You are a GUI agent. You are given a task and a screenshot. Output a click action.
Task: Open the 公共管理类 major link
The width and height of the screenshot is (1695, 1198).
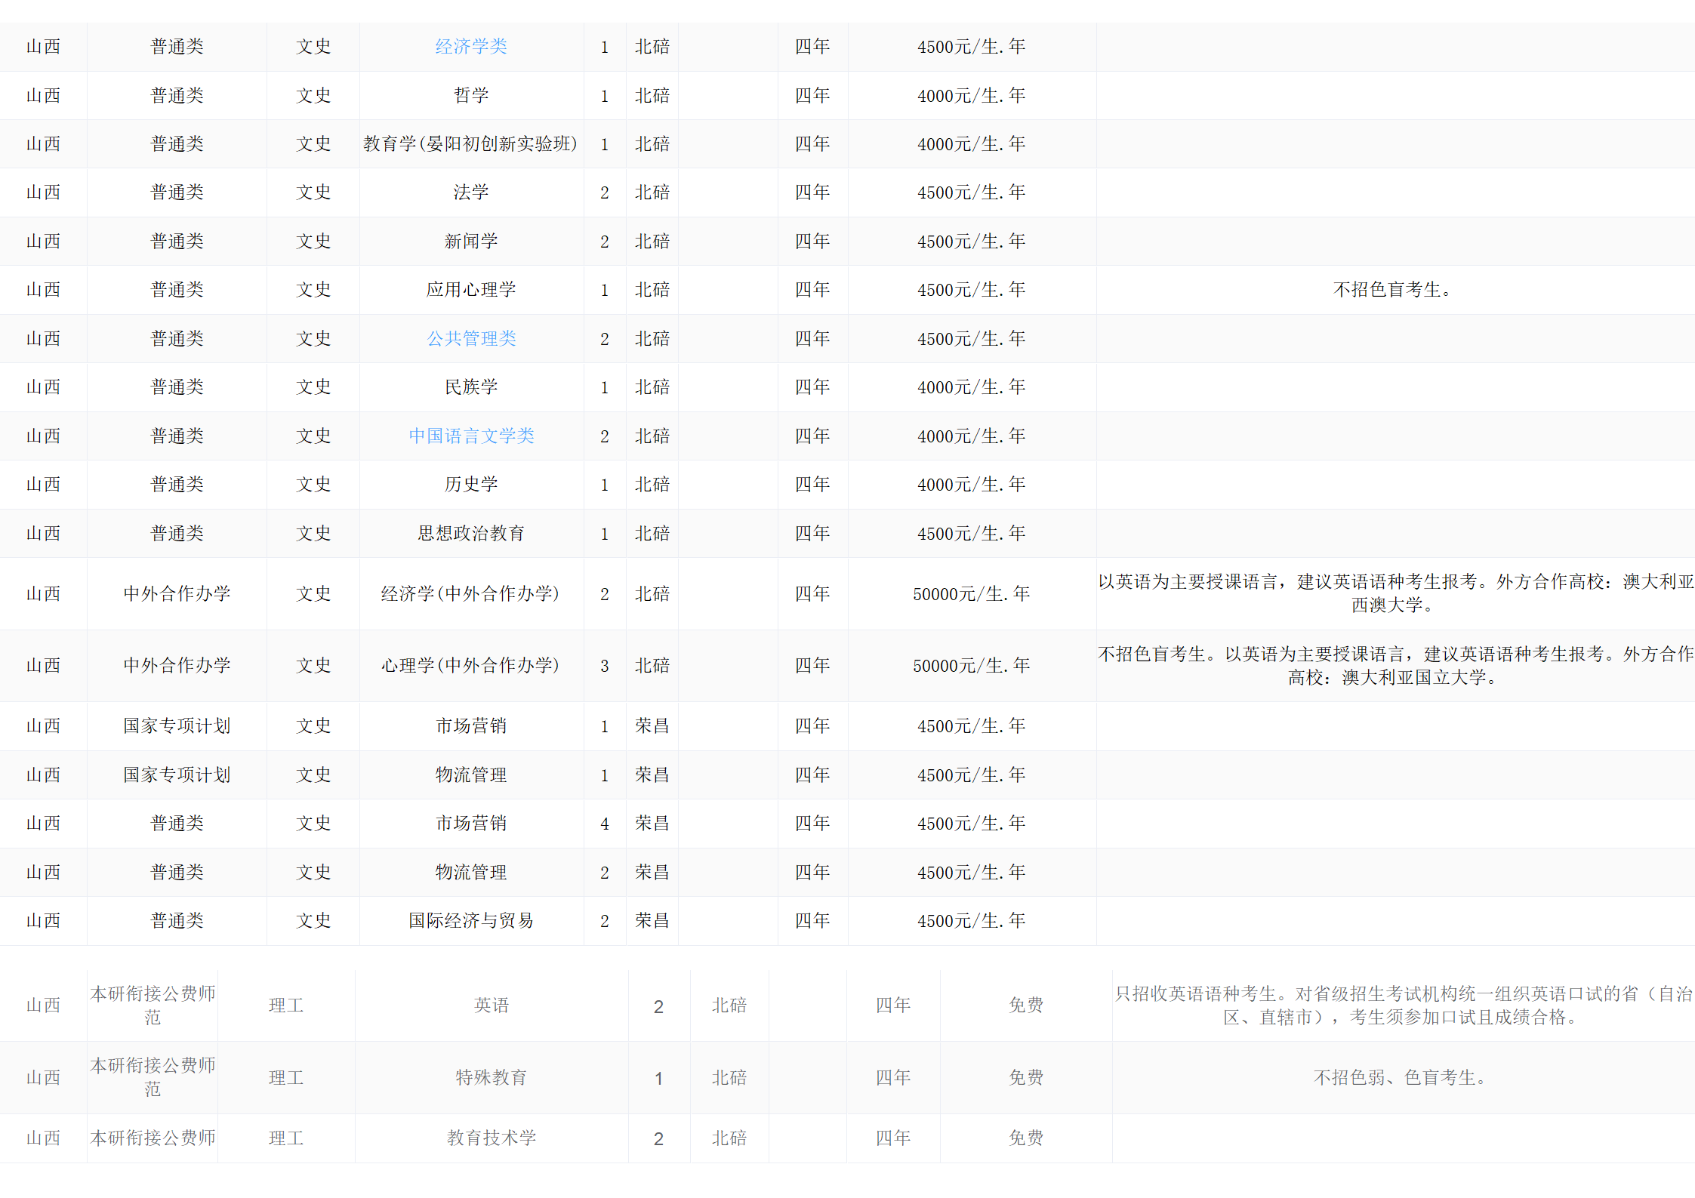pos(471,339)
